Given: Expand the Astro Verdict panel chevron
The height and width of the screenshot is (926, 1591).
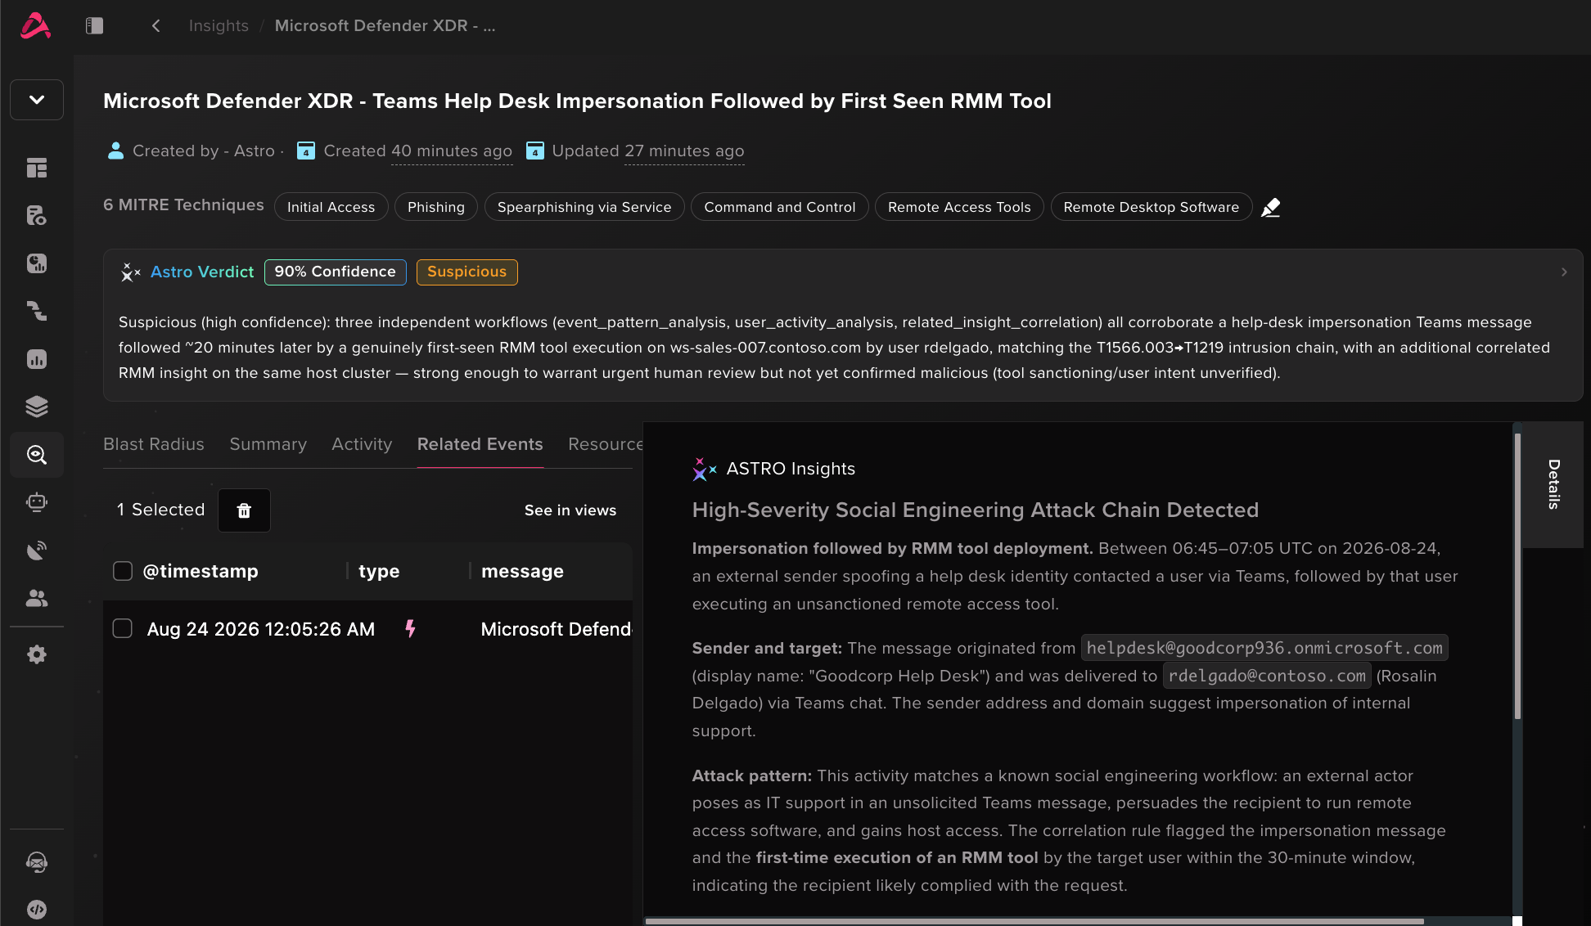Looking at the screenshot, I should (1564, 272).
